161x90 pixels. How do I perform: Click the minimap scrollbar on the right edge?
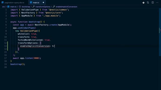[160, 32]
